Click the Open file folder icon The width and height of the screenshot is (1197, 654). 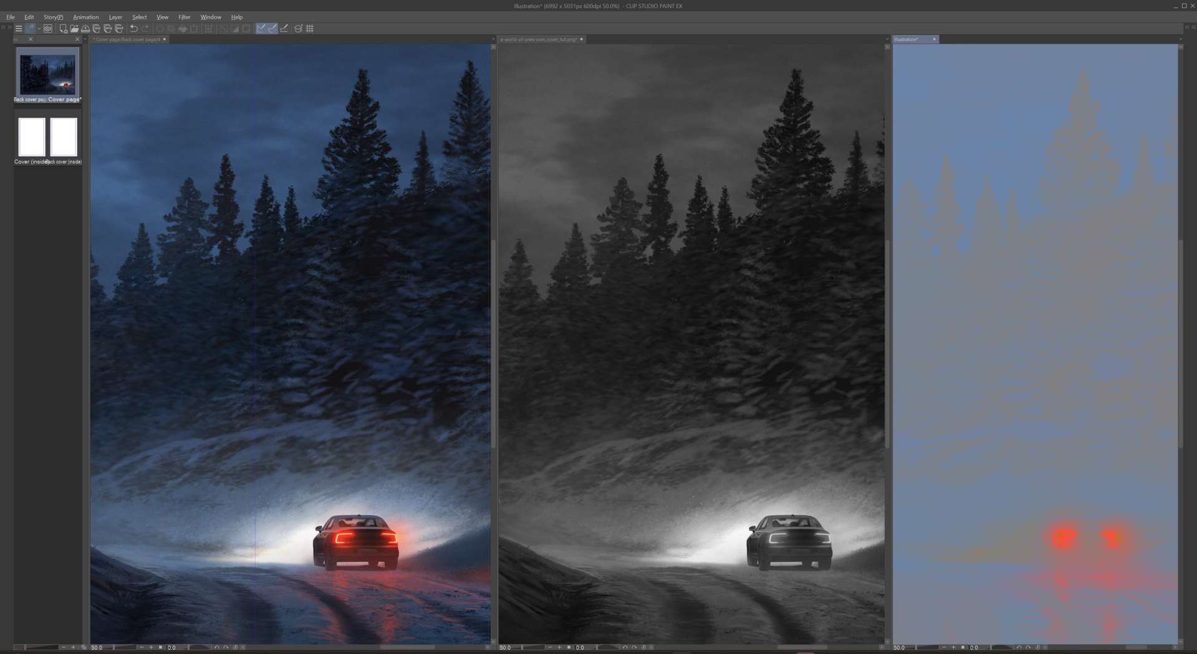click(x=74, y=29)
